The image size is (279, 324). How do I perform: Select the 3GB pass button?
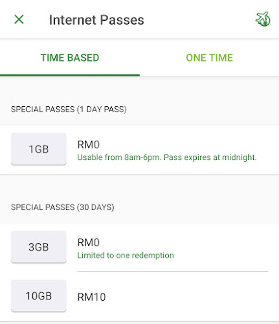coord(39,247)
